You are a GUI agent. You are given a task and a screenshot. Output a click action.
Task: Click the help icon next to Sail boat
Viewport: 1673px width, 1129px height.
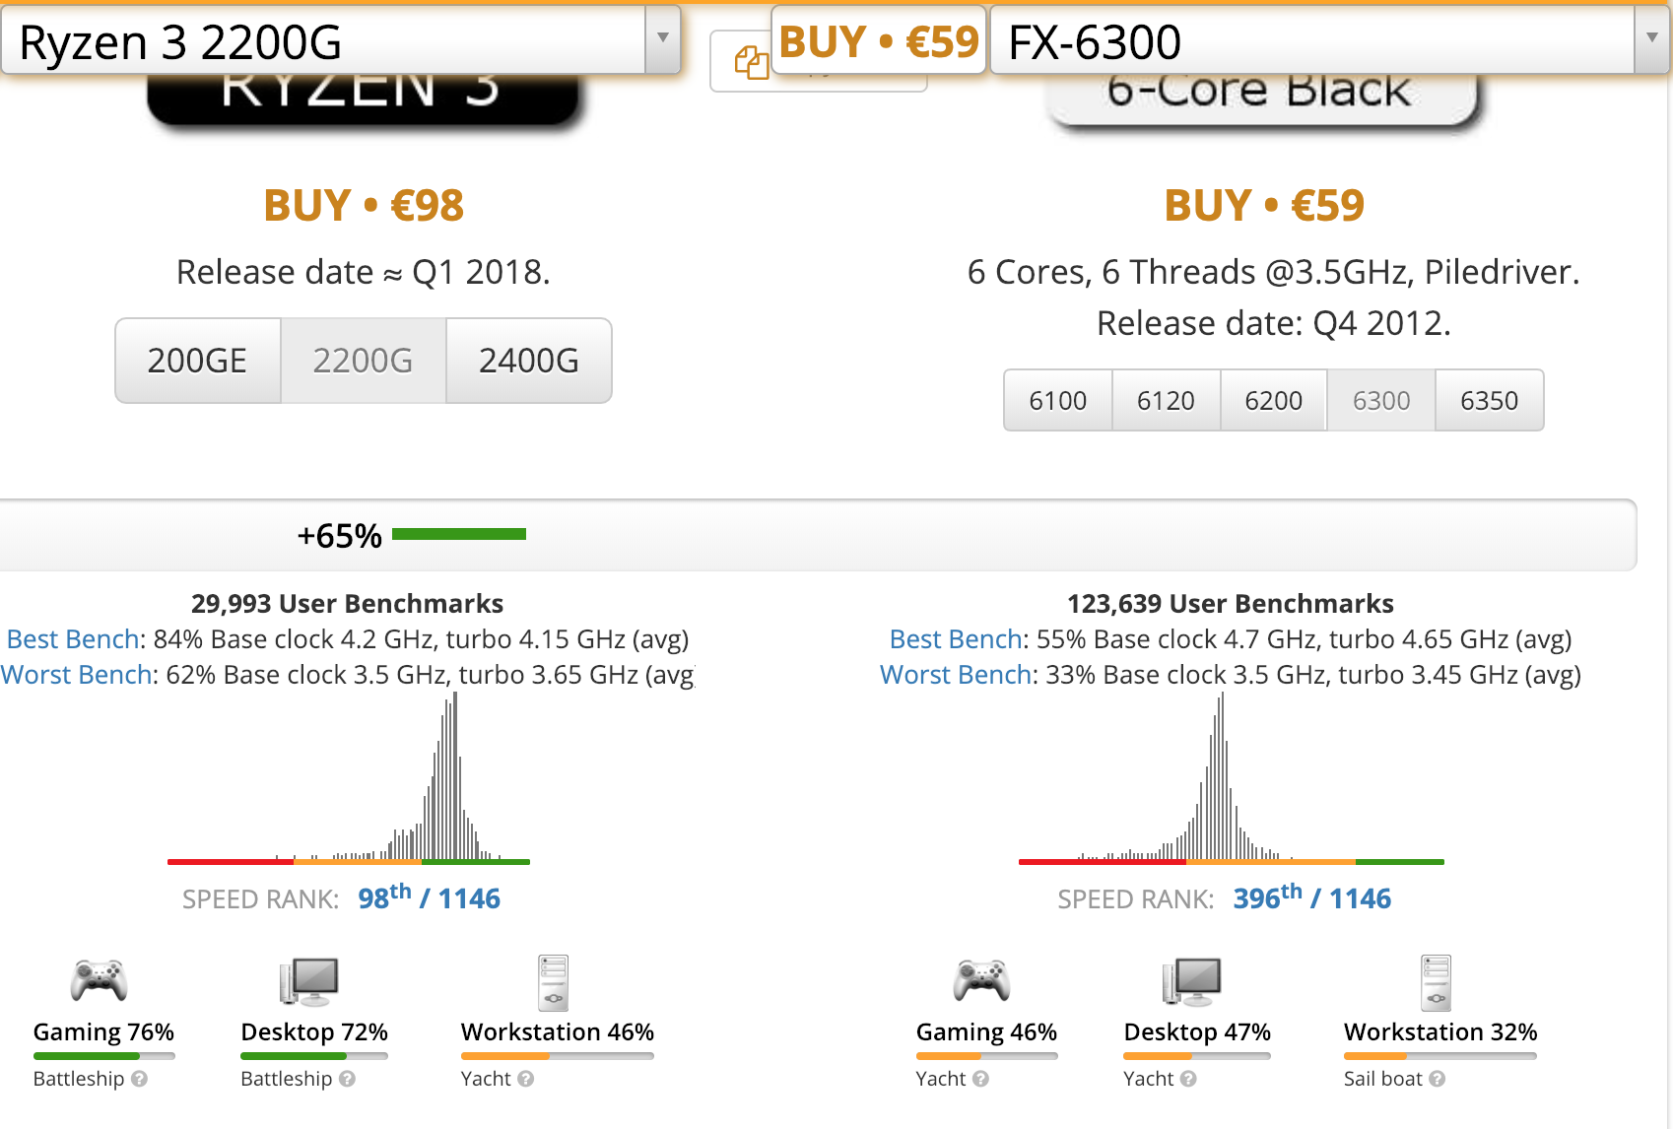point(1438,1079)
